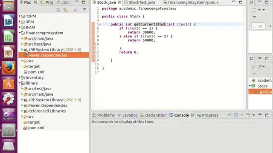Screen dimensions: 273x153
Task: Select src folder under financemgmtsystem
Action: [31, 61]
